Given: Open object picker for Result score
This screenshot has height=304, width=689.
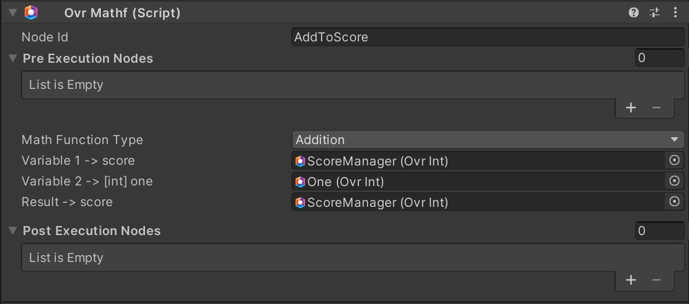Looking at the screenshot, I should pos(675,202).
